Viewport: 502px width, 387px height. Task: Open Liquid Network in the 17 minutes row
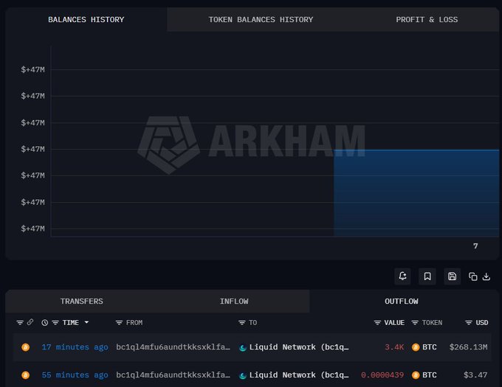[x=299, y=347]
